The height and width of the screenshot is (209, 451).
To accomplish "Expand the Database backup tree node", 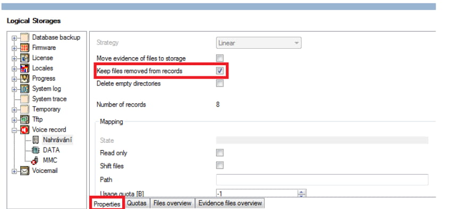I will [14, 38].
